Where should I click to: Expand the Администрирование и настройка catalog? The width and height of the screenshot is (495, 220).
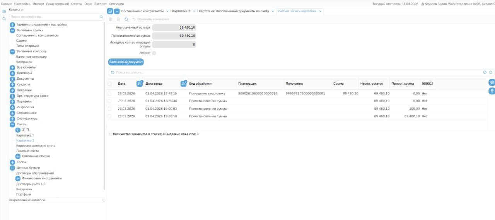[x=12, y=25]
